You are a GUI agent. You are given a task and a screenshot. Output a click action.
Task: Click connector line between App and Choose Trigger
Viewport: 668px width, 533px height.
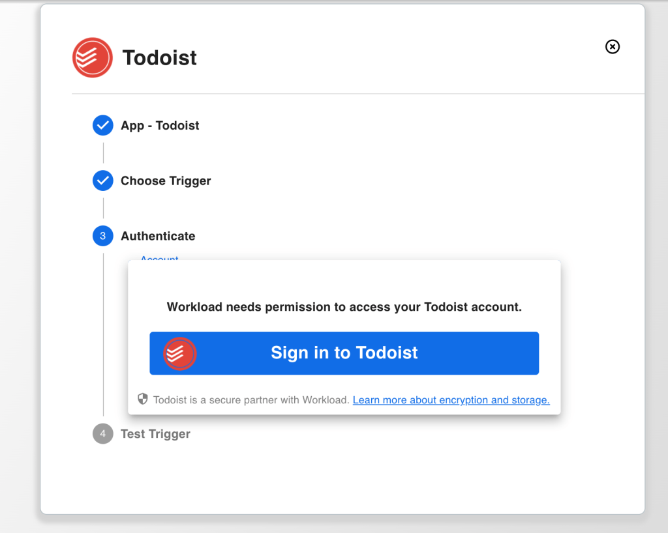pyautogui.click(x=103, y=153)
